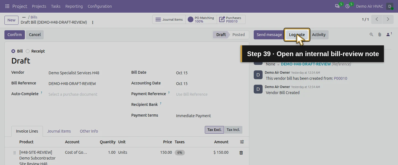
Task: Click the invoice line drag handle icon
Action: [15, 153]
